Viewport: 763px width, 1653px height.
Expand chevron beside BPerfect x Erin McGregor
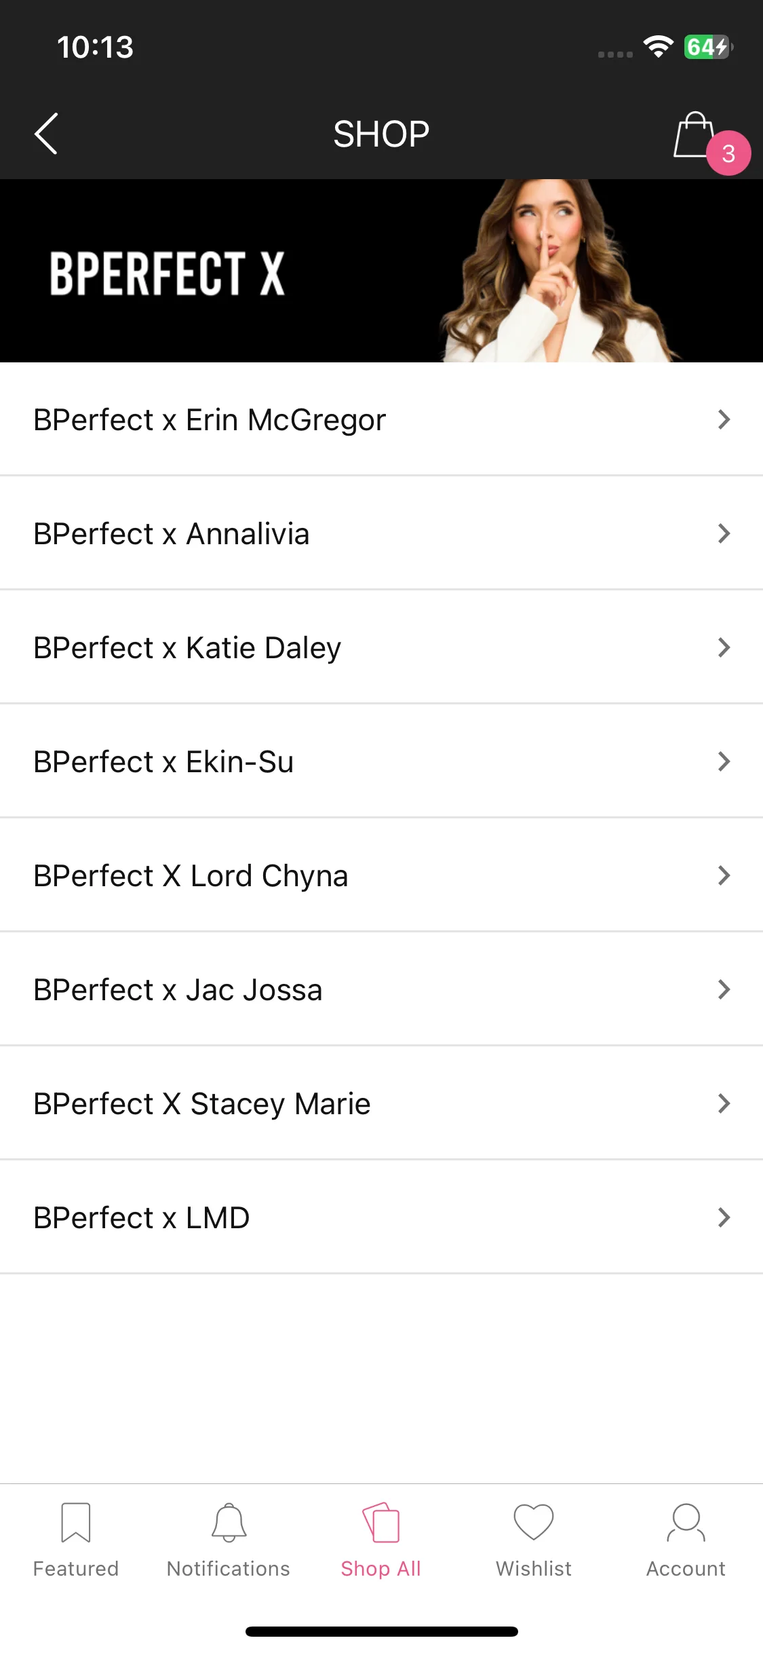coord(724,419)
